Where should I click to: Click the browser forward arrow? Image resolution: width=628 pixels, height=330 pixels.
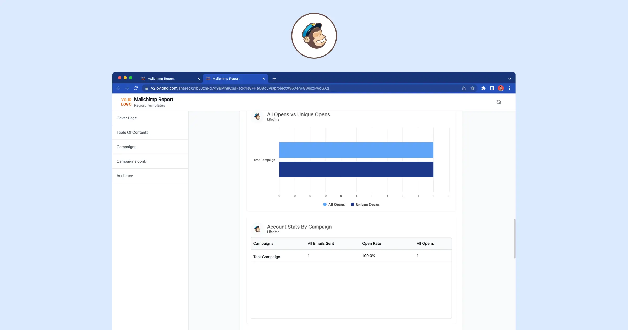pyautogui.click(x=127, y=88)
